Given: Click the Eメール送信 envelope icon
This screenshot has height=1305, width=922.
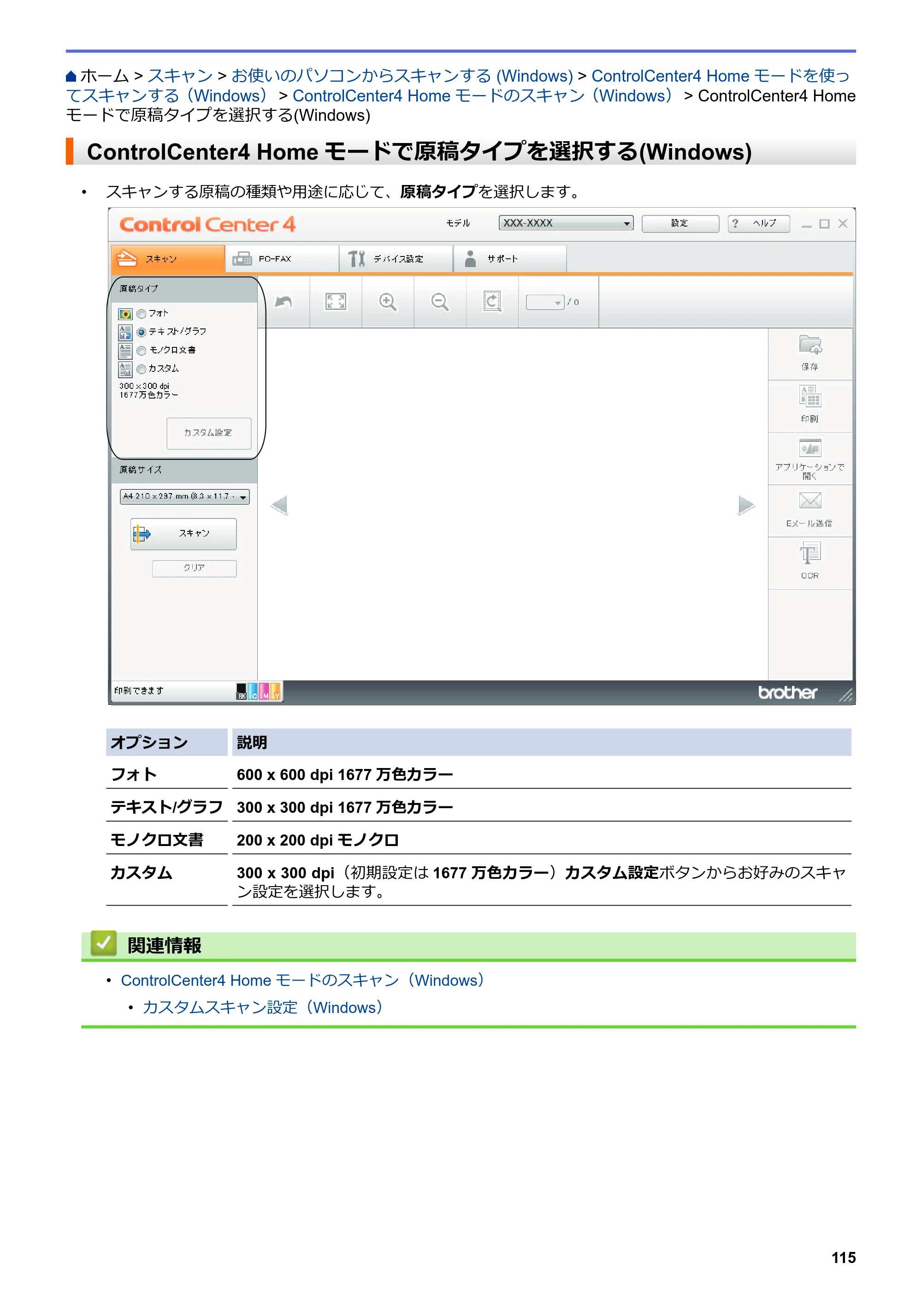Looking at the screenshot, I should pos(810,500).
